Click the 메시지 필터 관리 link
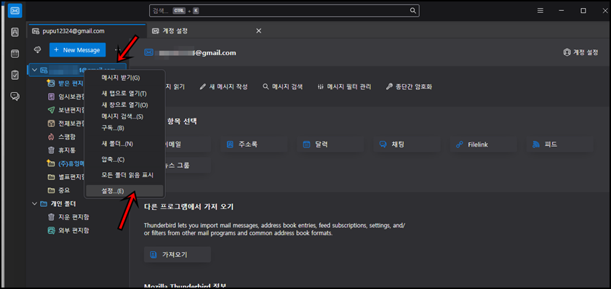 pos(344,86)
